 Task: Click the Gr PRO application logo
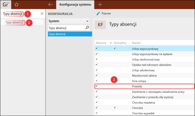pos(6,5)
